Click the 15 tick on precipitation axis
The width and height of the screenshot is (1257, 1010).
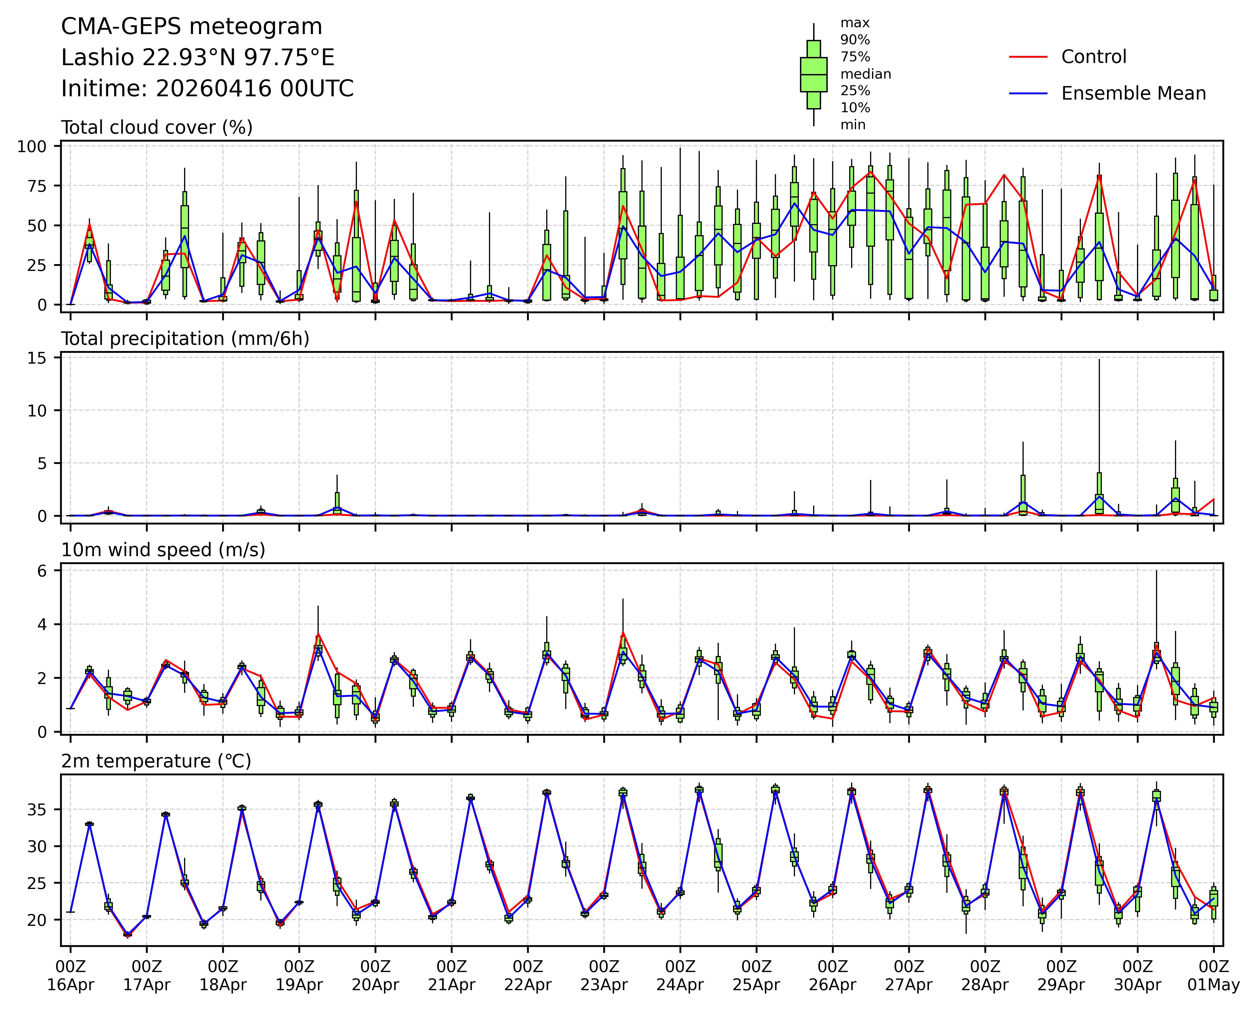tap(36, 358)
